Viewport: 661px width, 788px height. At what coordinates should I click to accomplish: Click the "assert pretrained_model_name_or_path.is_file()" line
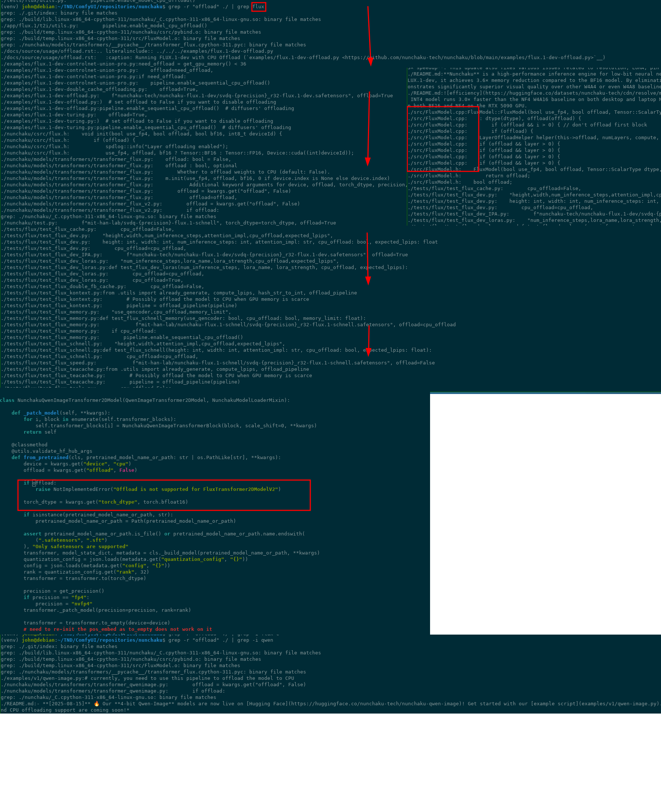pos(164,535)
